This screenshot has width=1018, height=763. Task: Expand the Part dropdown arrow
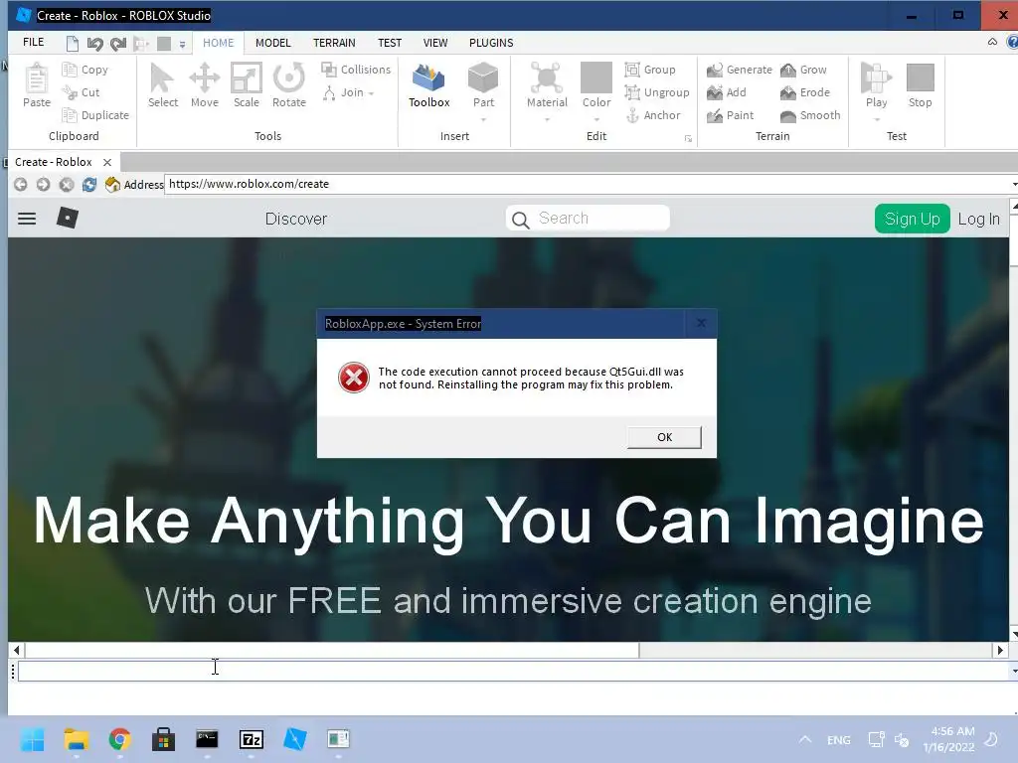(483, 119)
